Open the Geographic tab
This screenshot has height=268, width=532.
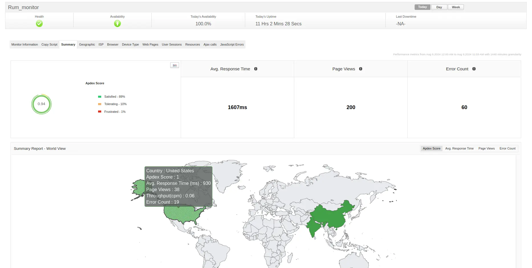coord(87,44)
